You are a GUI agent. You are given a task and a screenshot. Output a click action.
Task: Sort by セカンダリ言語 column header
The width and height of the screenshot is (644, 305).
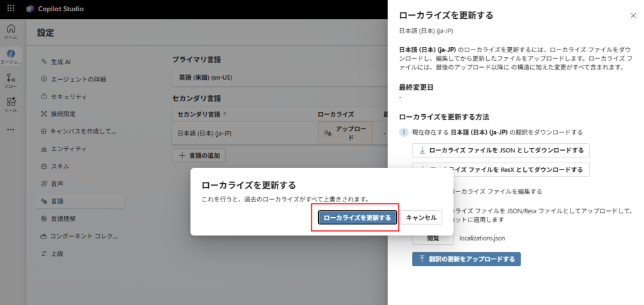(203, 114)
